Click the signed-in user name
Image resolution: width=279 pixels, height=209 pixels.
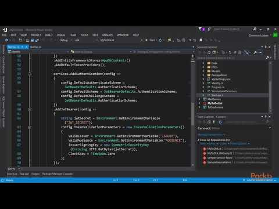259,35
